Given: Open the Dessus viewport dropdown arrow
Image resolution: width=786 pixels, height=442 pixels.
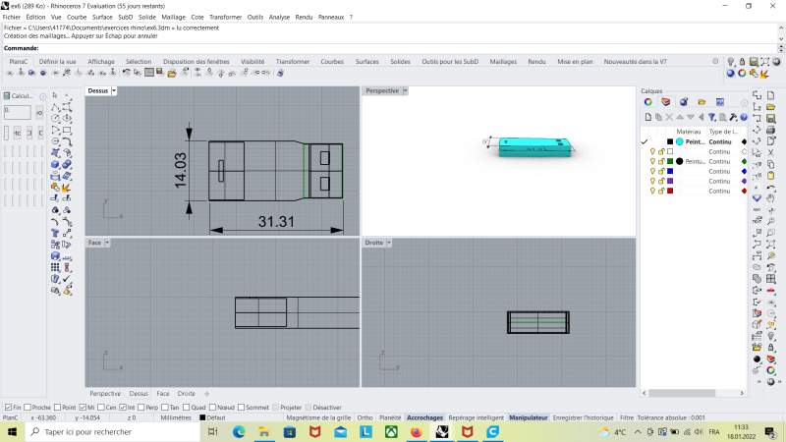Looking at the screenshot, I should 114,91.
